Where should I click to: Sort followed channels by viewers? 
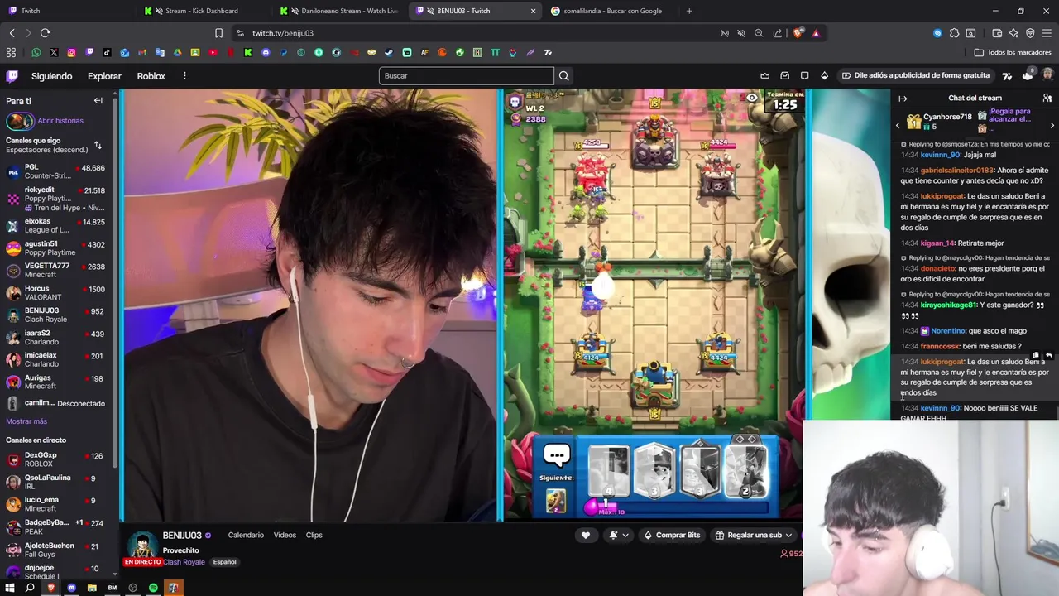tap(98, 146)
